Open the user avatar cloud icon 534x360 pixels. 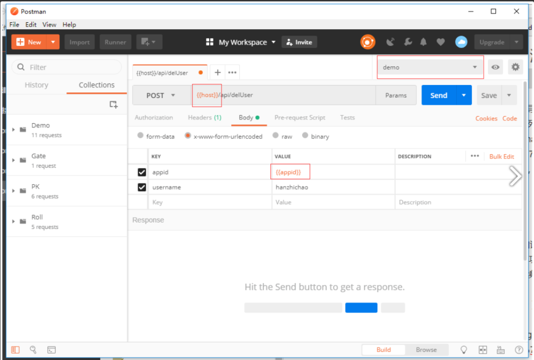[461, 42]
